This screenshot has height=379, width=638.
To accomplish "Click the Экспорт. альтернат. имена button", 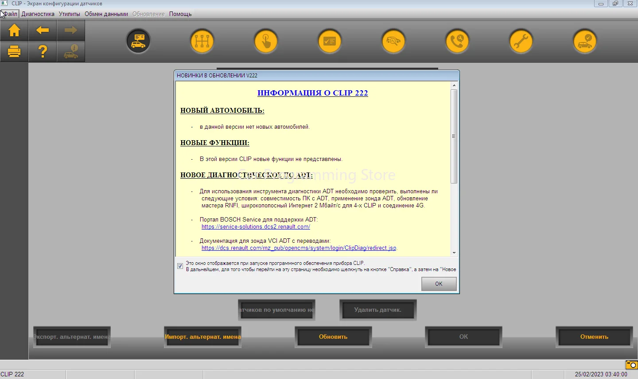I will click(72, 337).
